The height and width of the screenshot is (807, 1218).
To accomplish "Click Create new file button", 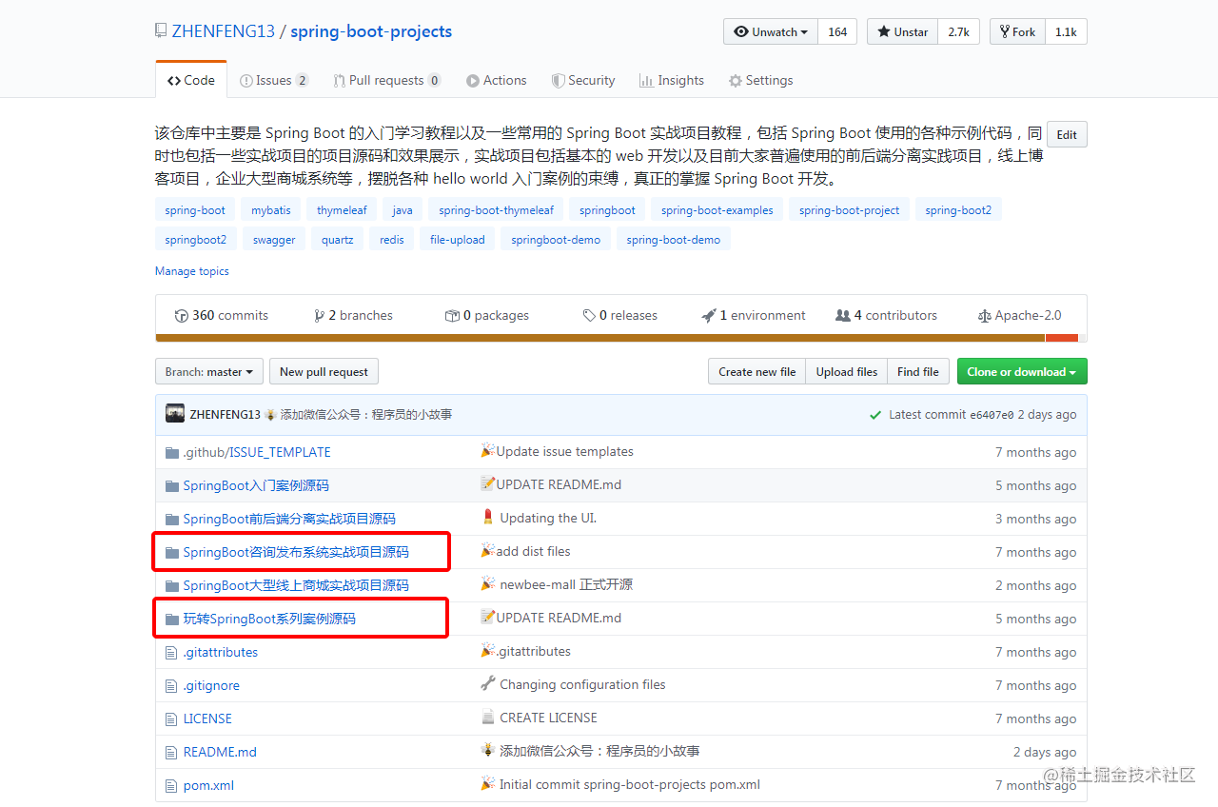I will (x=757, y=371).
